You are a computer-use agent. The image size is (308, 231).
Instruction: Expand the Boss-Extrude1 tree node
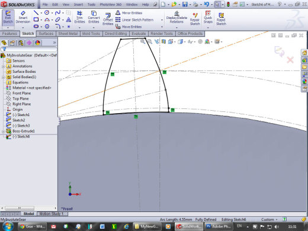pyautogui.click(x=3, y=131)
